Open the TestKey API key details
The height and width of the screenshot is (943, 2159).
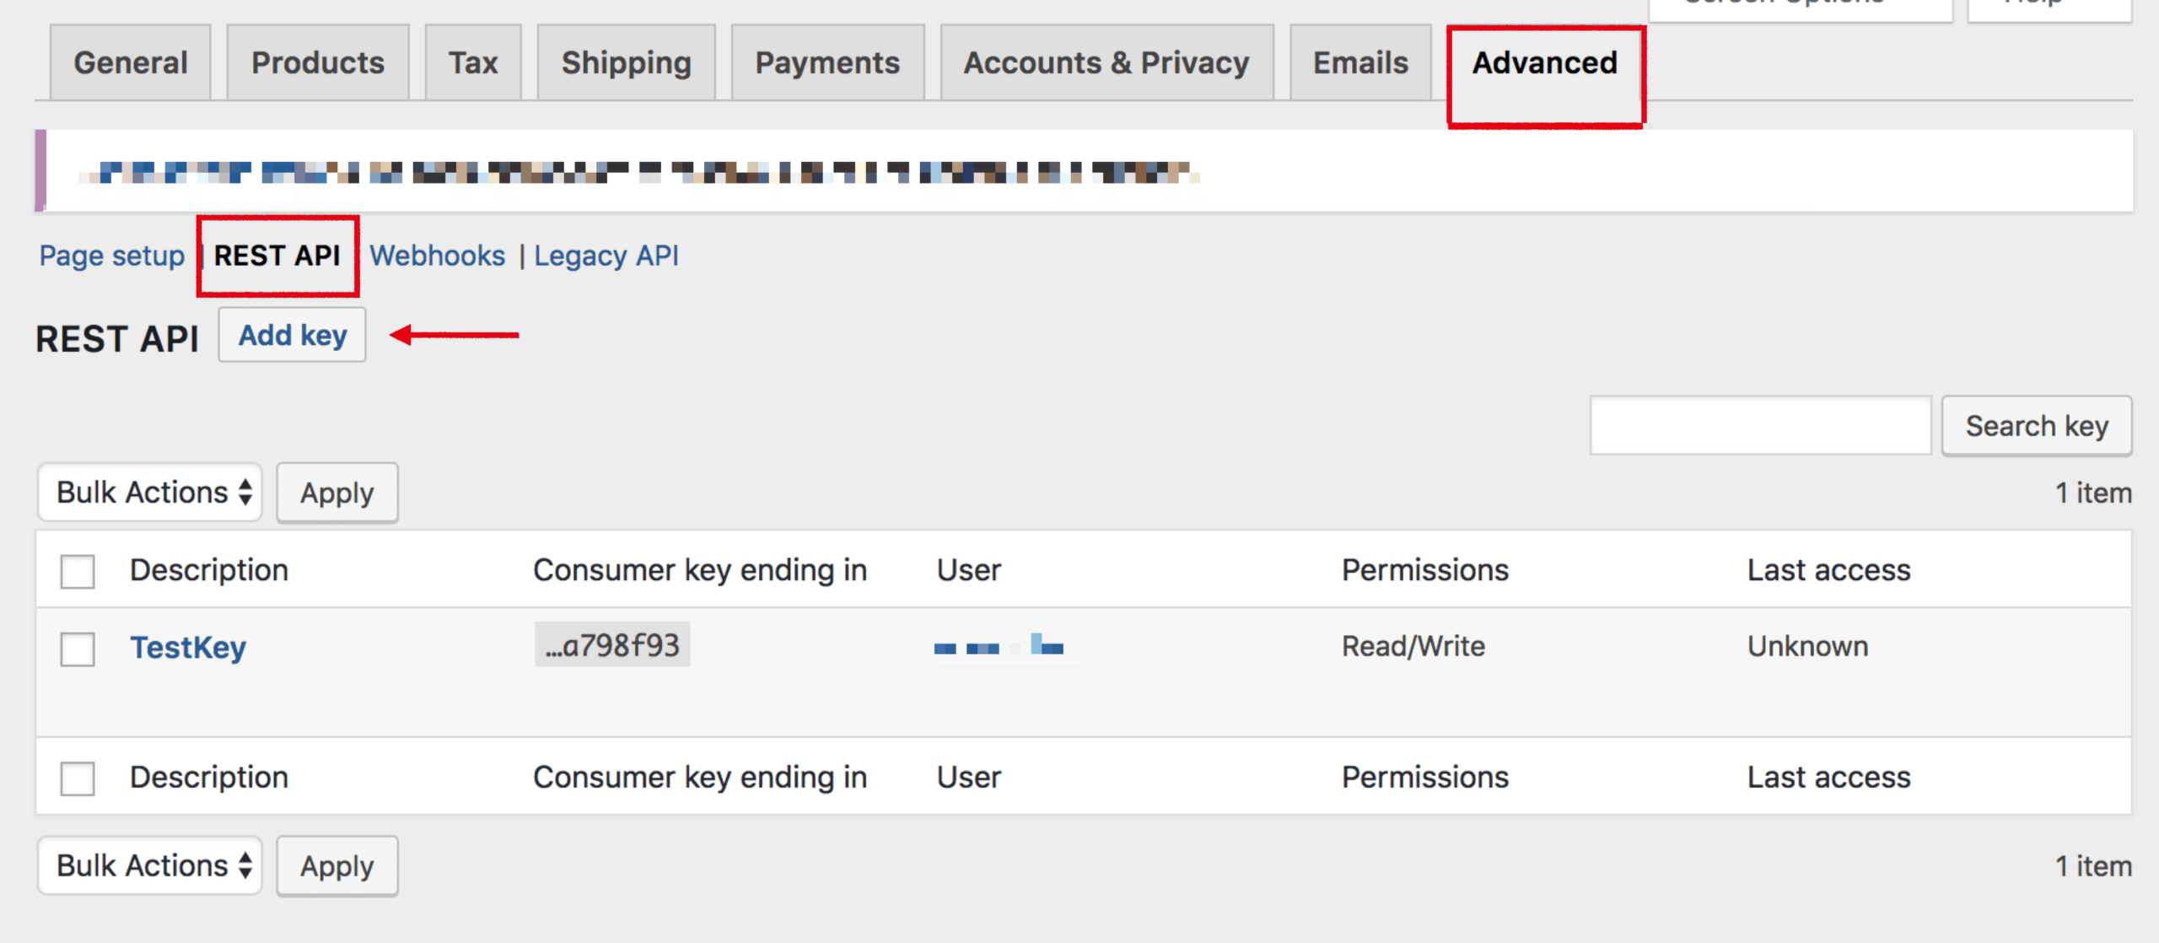pyautogui.click(x=189, y=647)
